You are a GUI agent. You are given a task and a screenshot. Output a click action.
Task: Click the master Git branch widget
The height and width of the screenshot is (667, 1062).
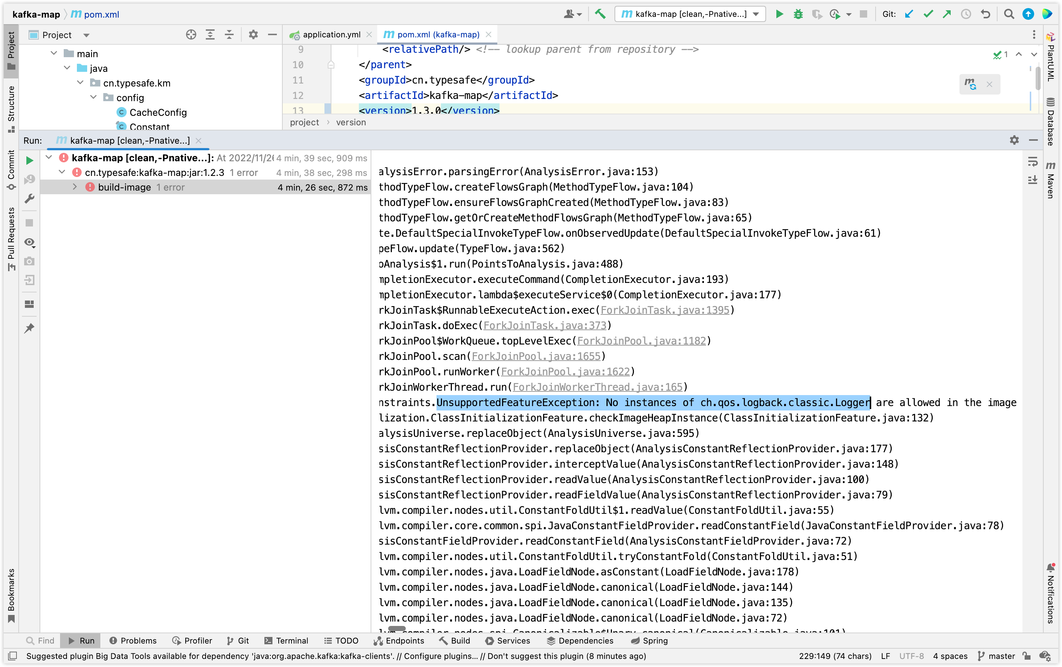[996, 656]
